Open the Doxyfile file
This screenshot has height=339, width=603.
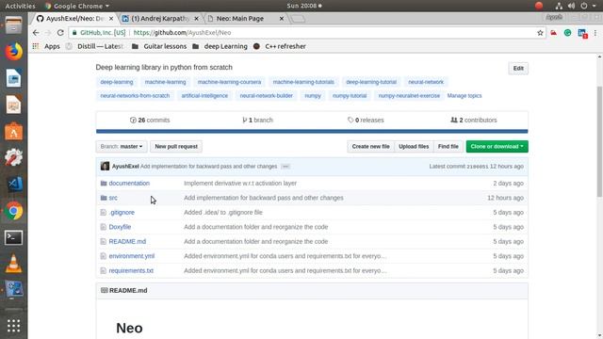tap(120, 227)
